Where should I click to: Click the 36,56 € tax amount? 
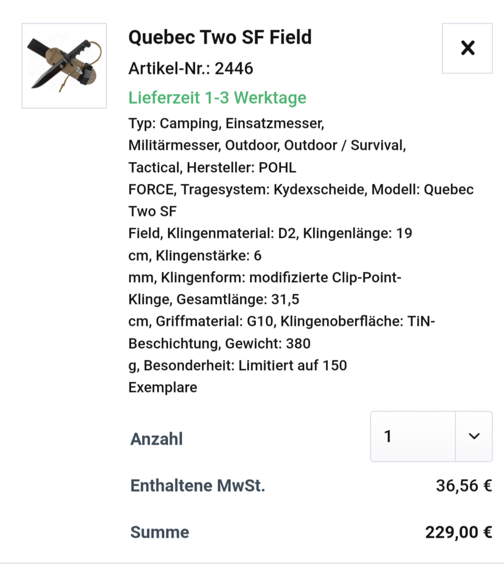[x=464, y=486]
